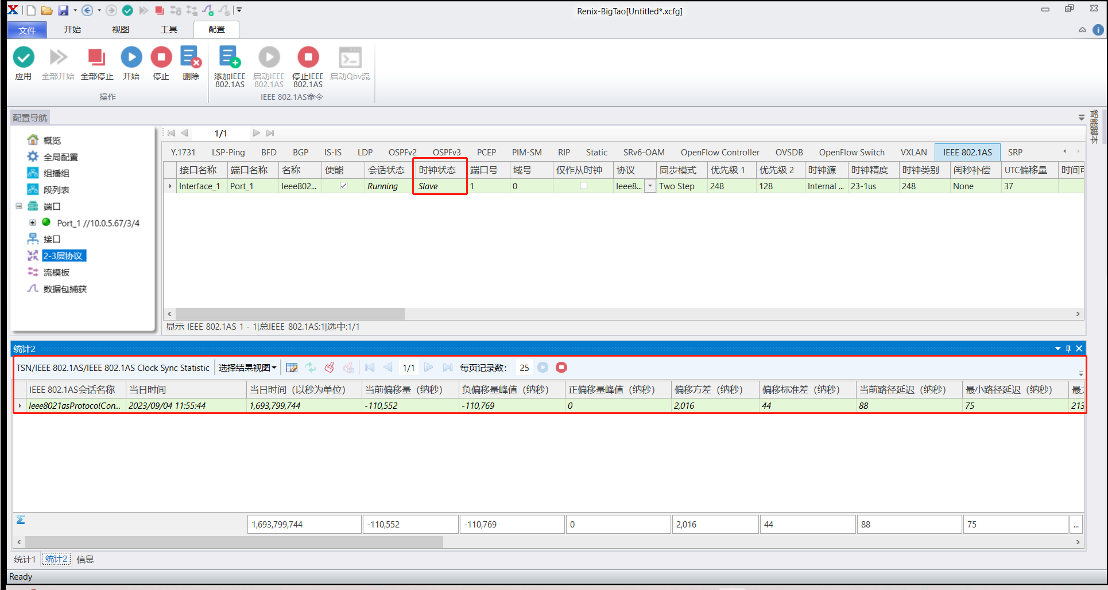This screenshot has height=590, width=1108.
Task: Select 流模板 in navigation tree
Action: pyautogui.click(x=56, y=272)
